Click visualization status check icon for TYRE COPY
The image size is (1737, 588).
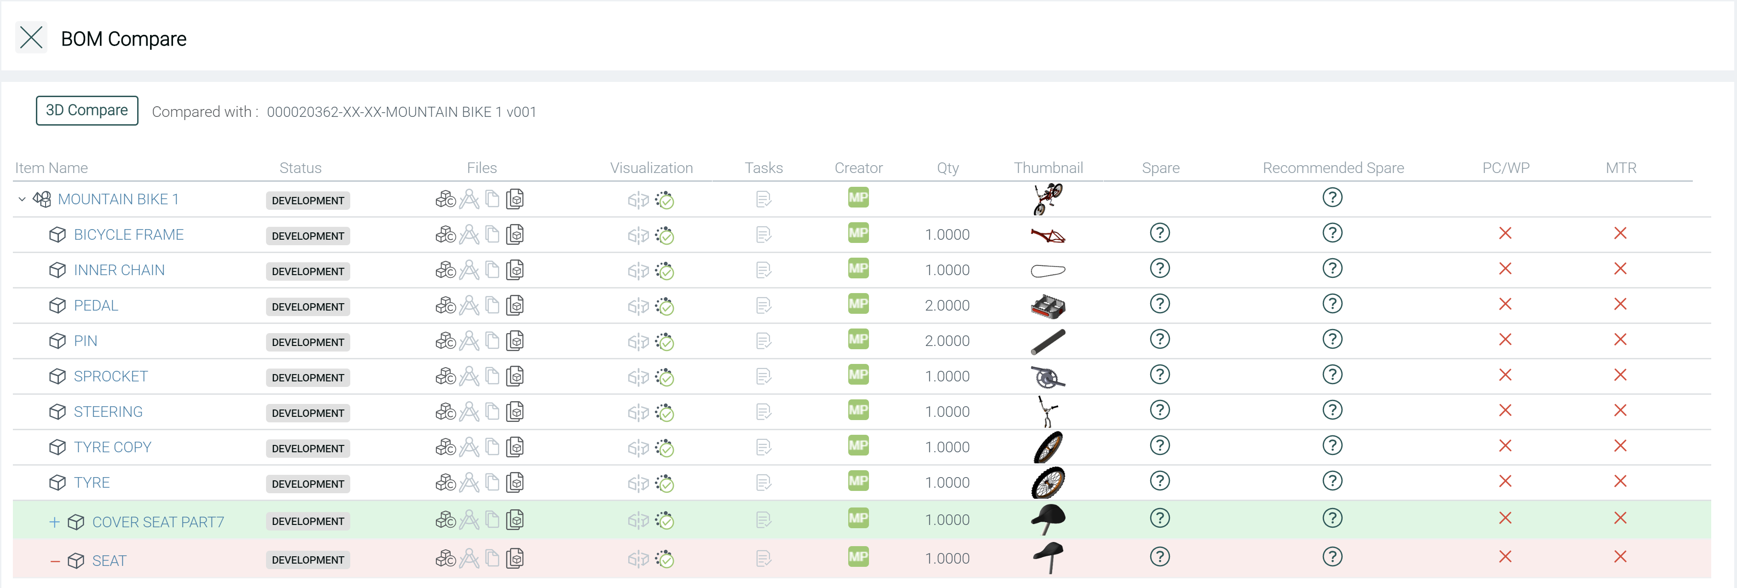(x=665, y=448)
